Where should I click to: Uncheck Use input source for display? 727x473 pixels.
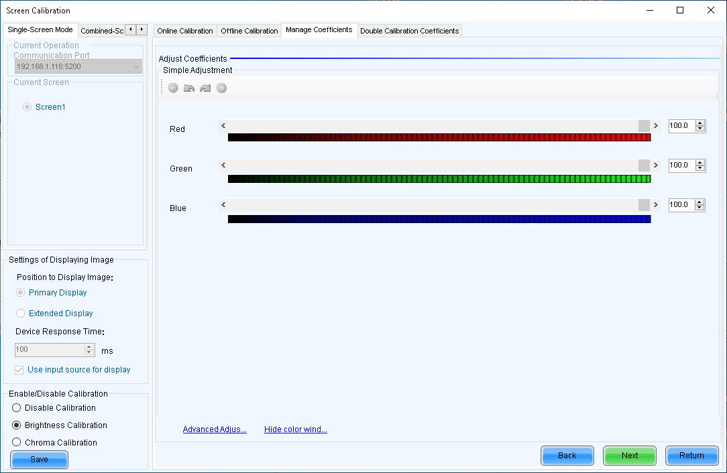click(19, 369)
